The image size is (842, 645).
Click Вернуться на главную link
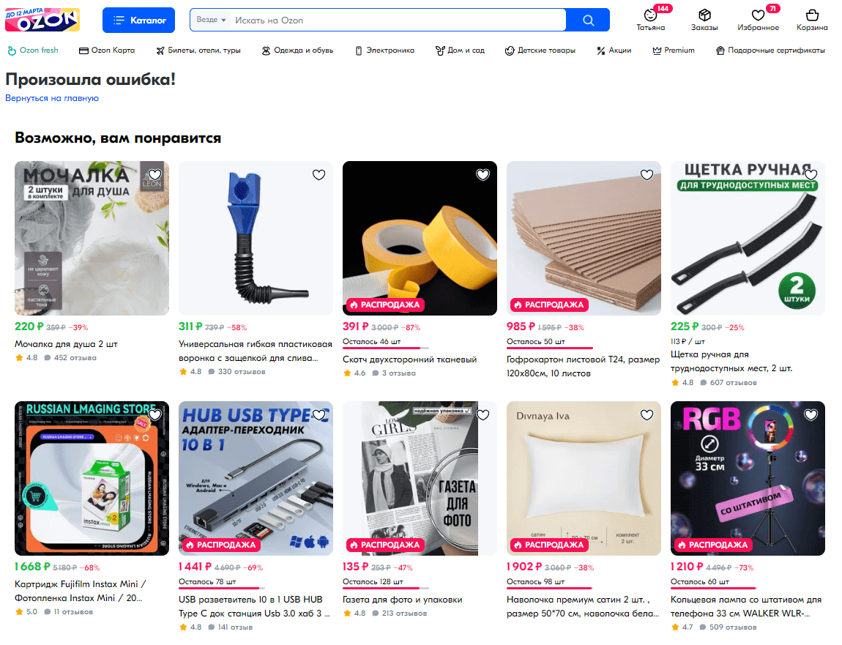pos(52,98)
